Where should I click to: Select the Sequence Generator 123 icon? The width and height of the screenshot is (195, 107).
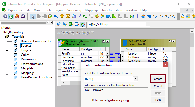[79, 16]
